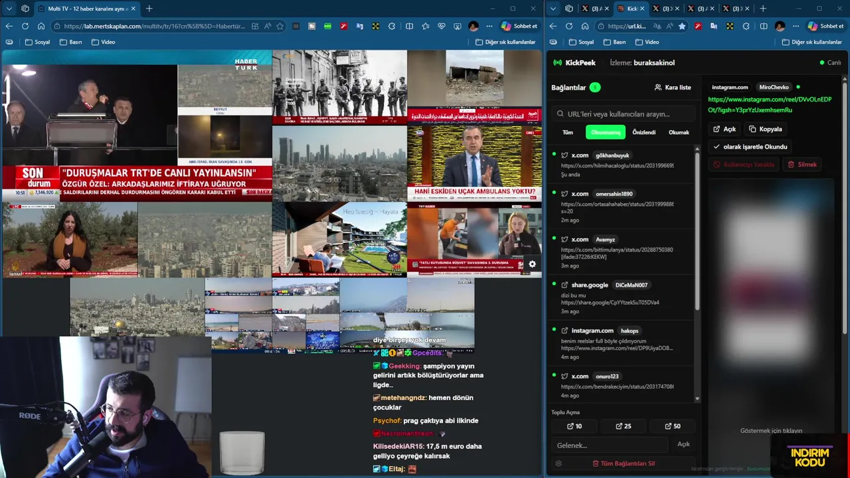Click Kullanıcıyı Yasakla ban user button
Image resolution: width=850 pixels, height=478 pixels.
pos(744,164)
